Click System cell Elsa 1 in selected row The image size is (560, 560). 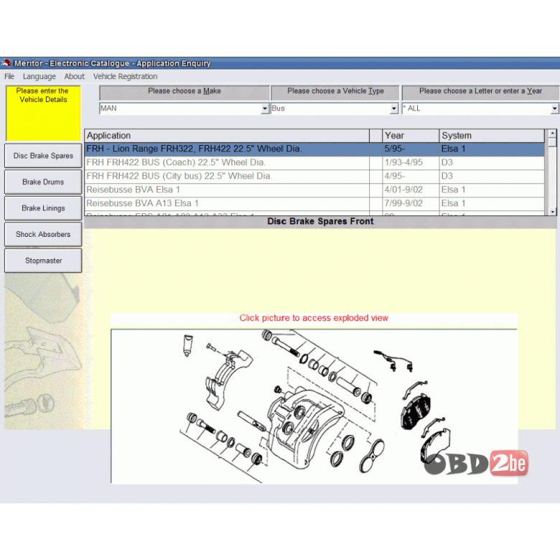tap(491, 149)
